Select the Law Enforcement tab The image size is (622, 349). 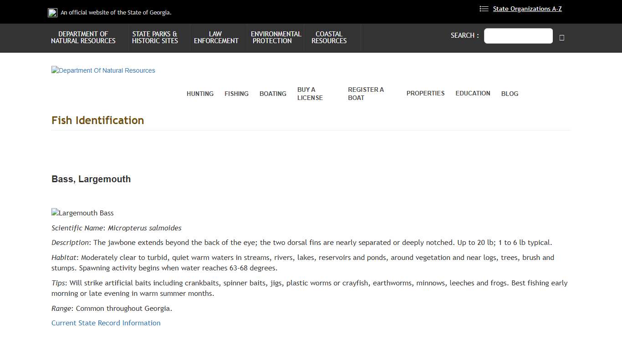216,38
